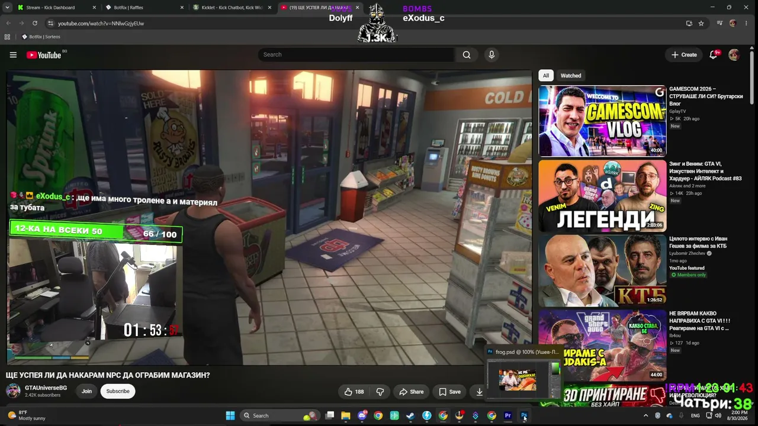Open the GTA VI reaction video thumbnail
The height and width of the screenshot is (426, 758).
point(602,345)
